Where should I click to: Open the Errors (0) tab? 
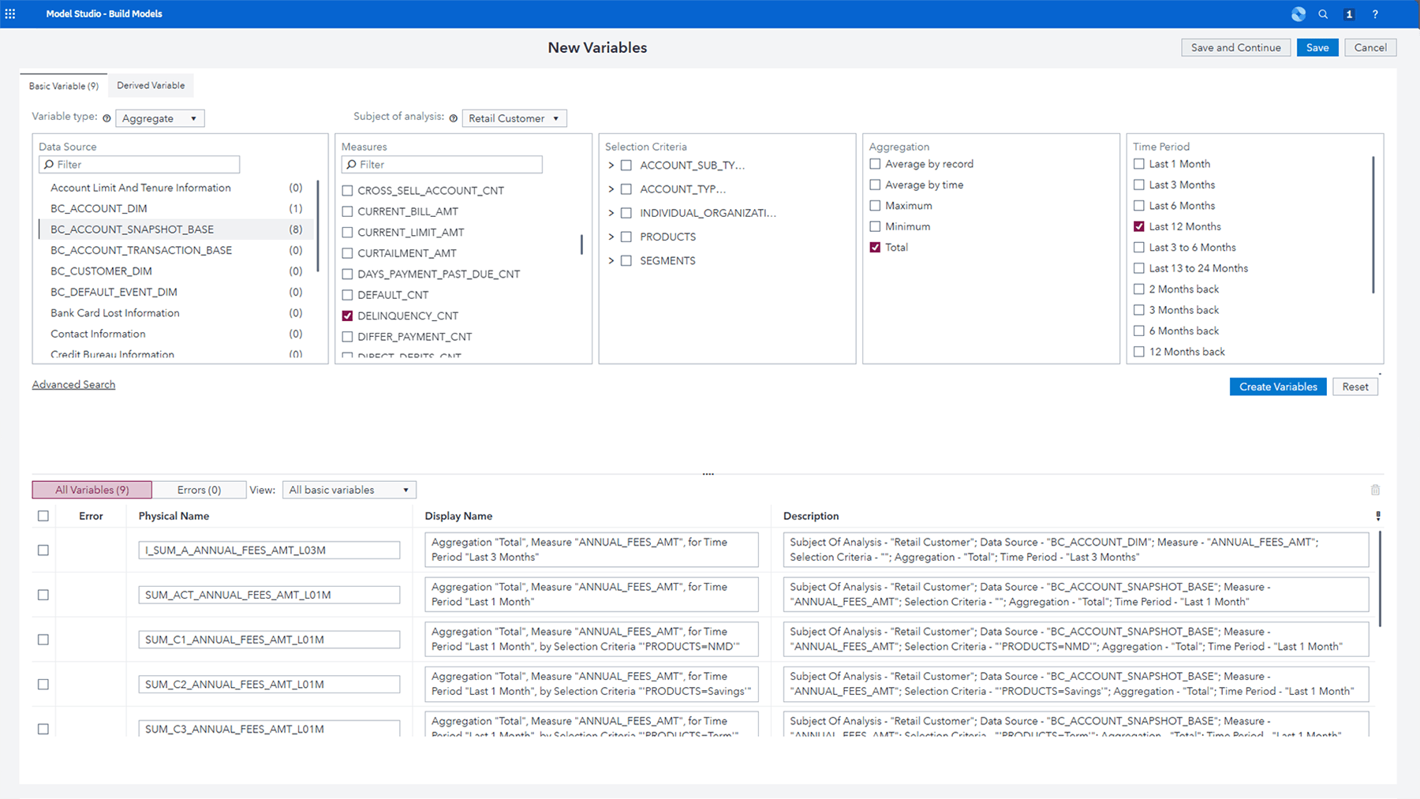[x=200, y=489]
